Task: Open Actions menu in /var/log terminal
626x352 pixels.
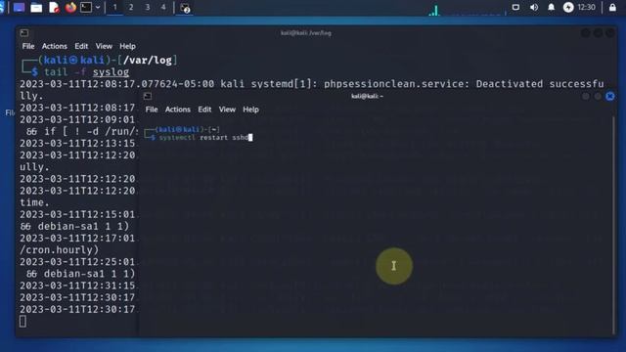Action: [55, 46]
